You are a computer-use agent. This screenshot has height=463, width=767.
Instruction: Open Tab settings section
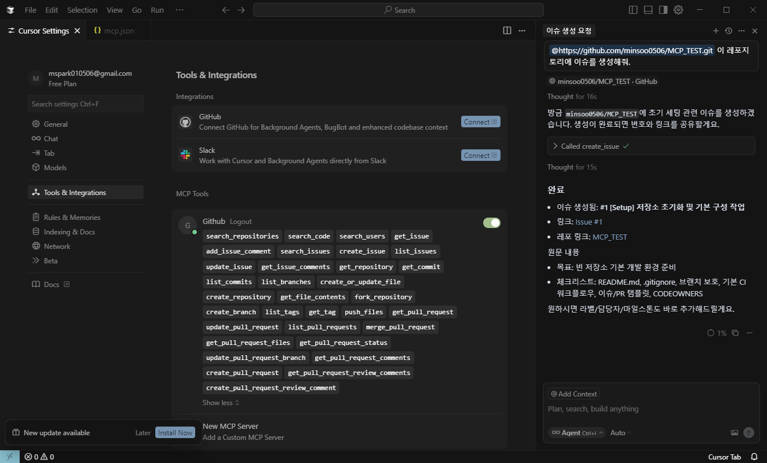click(x=86, y=153)
